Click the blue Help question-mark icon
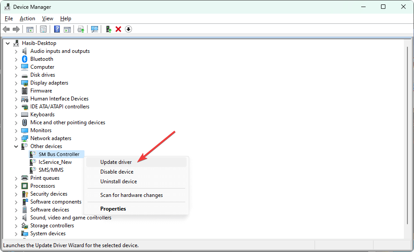414x252 pixels. pos(57,29)
